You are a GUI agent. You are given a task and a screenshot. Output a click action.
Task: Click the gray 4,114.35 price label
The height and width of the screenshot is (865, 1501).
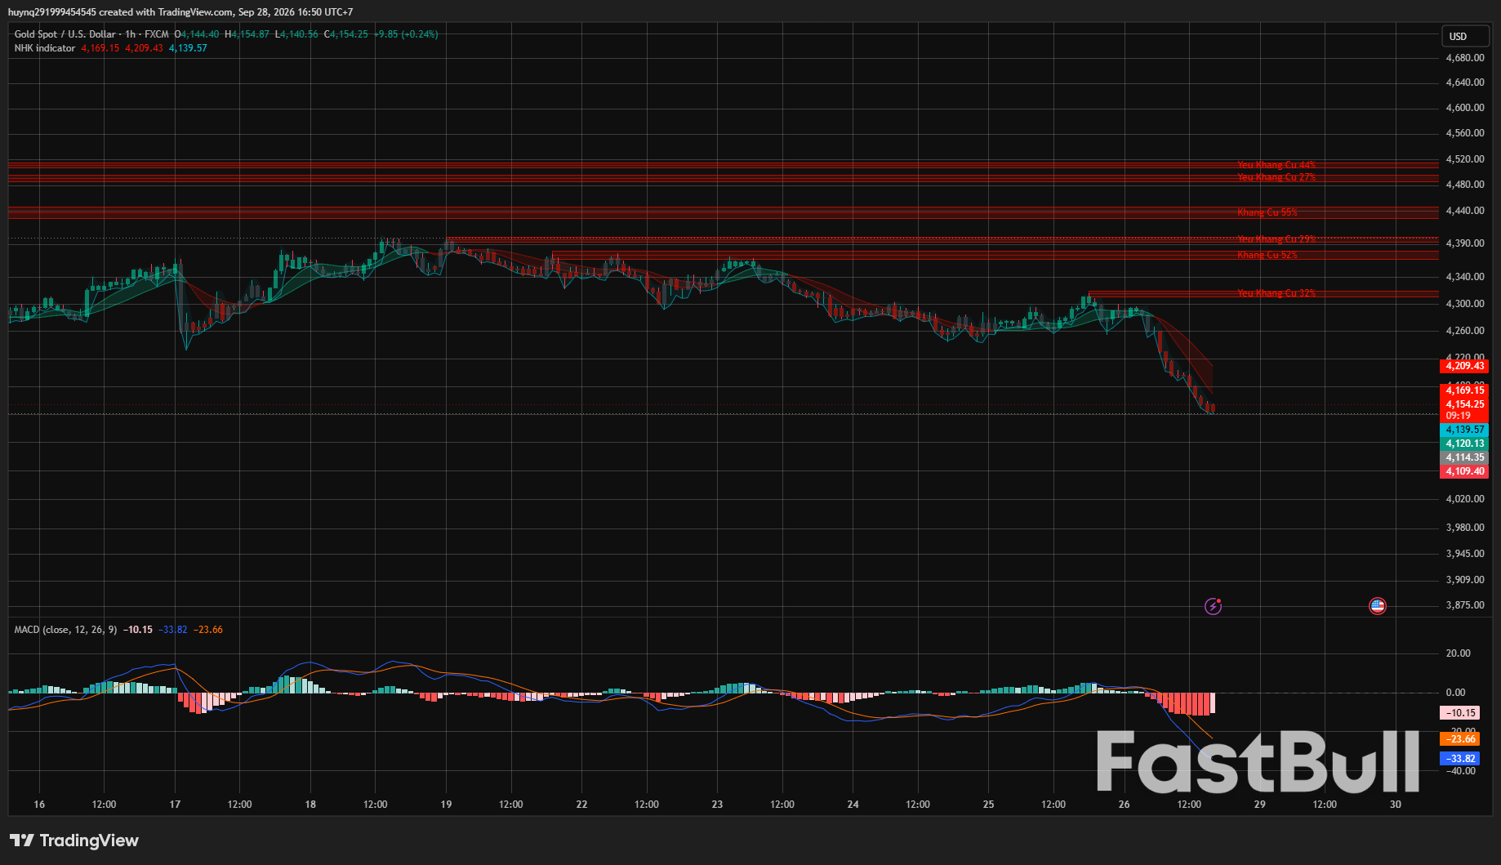(x=1464, y=457)
